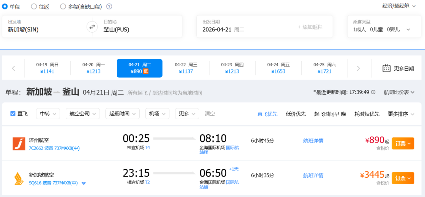Click the swap origin and destination icon
The image size is (425, 197).
click(92, 27)
